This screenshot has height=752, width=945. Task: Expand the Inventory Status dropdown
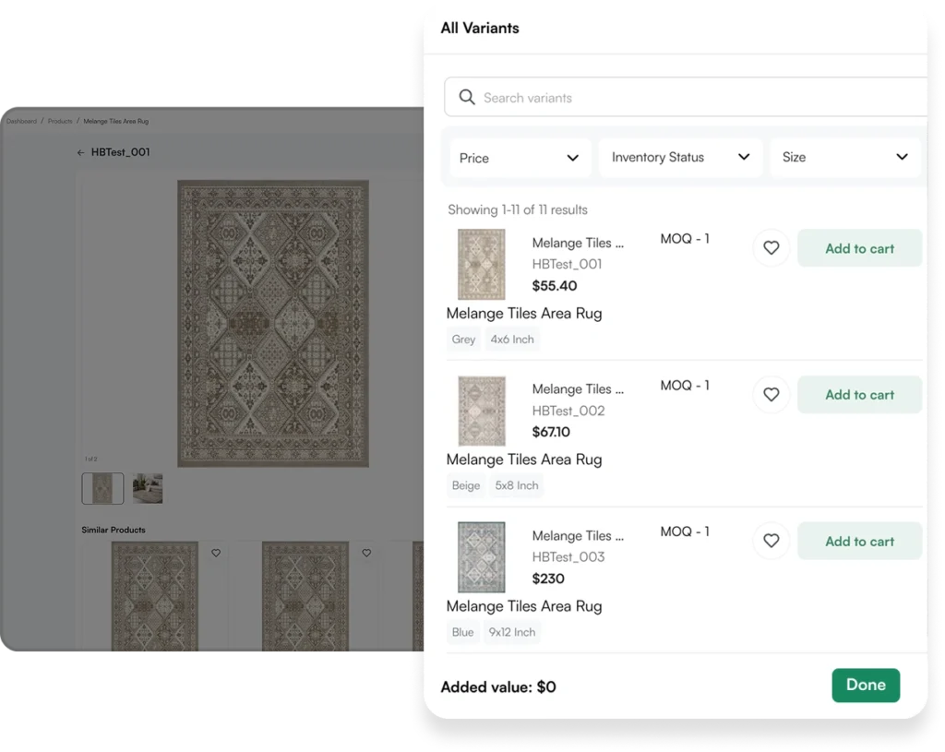point(680,158)
